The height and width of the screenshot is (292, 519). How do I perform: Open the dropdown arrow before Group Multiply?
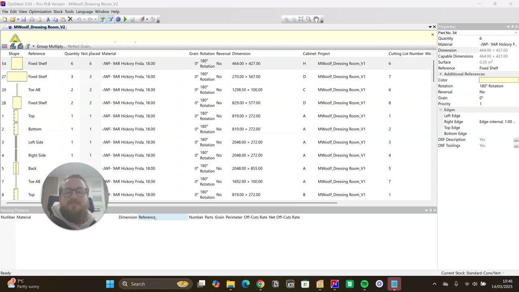tap(33, 46)
